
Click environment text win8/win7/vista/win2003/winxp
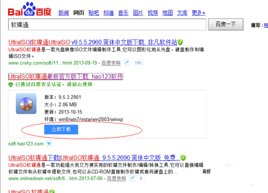[91, 119]
